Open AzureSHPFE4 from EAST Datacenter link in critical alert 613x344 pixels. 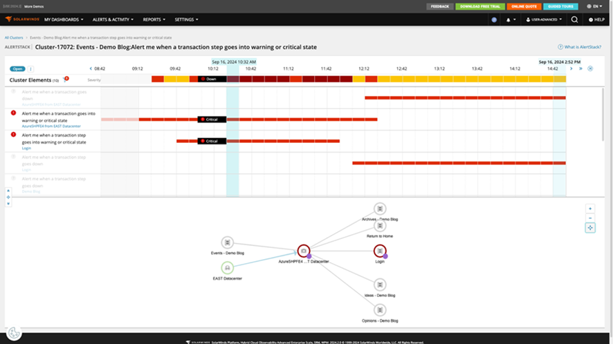click(x=51, y=126)
